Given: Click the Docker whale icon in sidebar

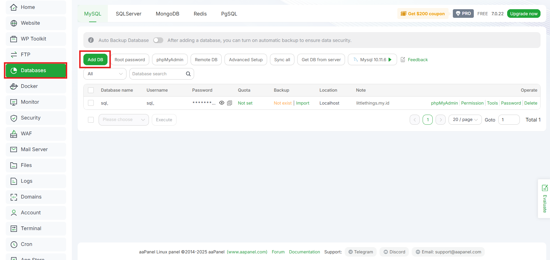Looking at the screenshot, I should point(14,86).
